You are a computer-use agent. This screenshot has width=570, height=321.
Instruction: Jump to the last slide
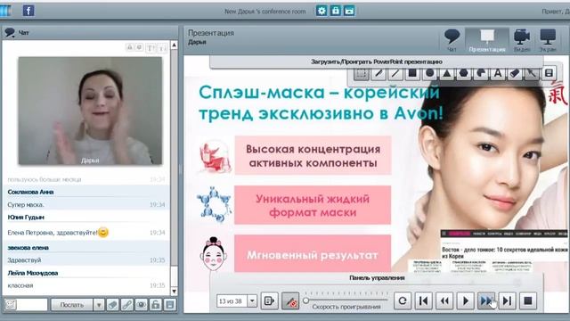(507, 301)
